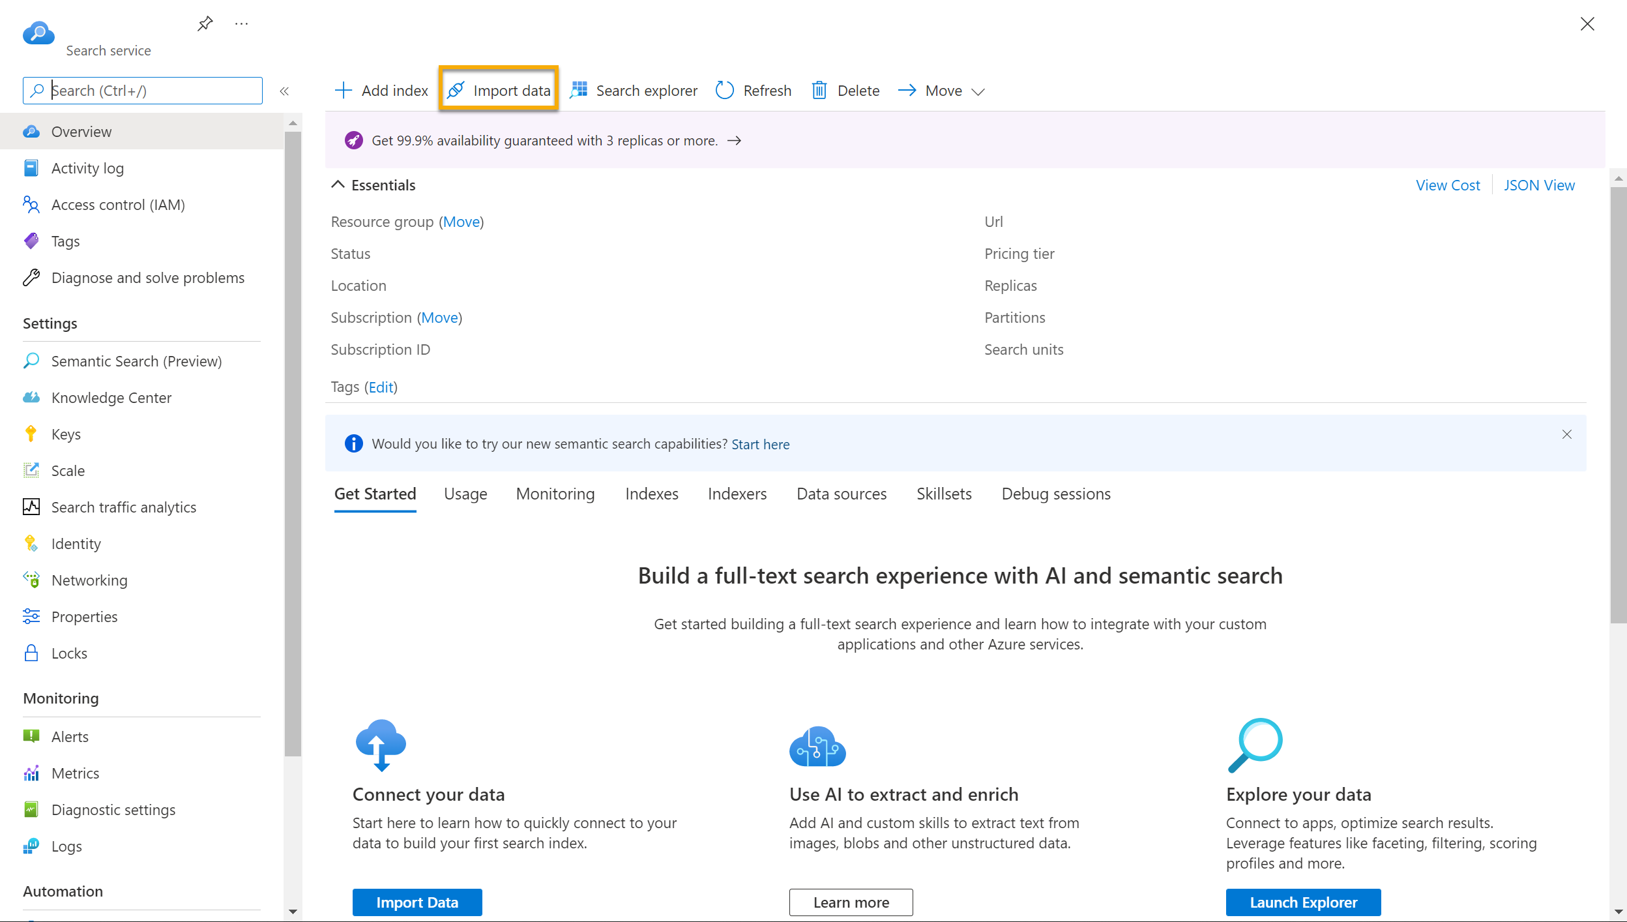Click the Edit tags link

(381, 387)
